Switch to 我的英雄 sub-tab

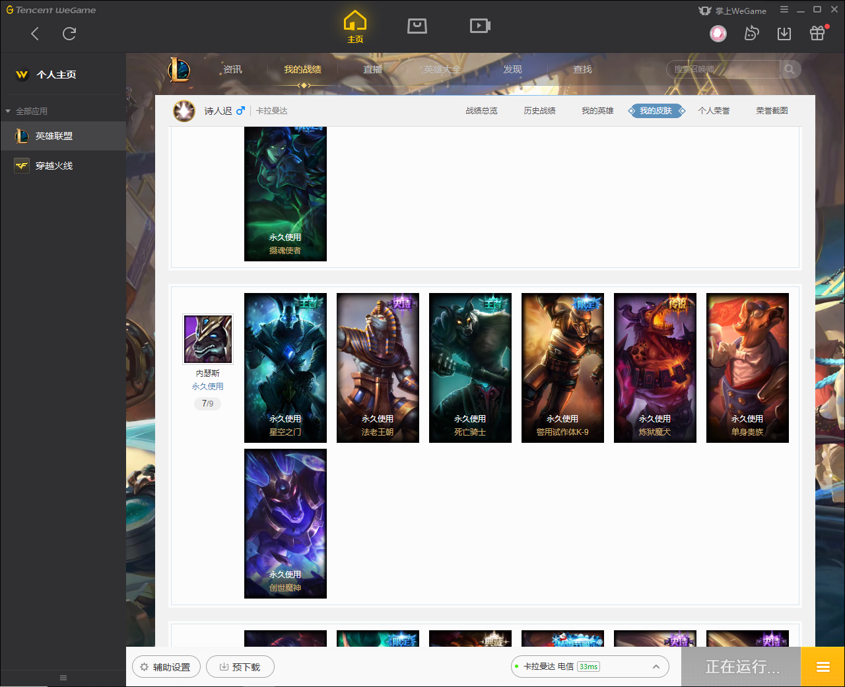597,111
